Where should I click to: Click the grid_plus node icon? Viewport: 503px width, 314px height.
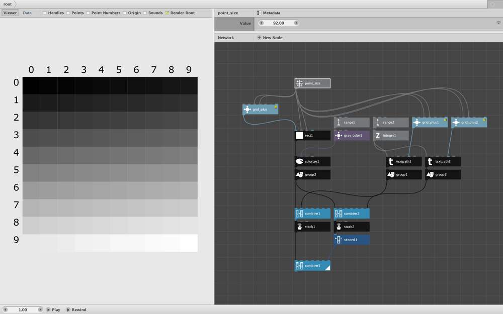247,110
